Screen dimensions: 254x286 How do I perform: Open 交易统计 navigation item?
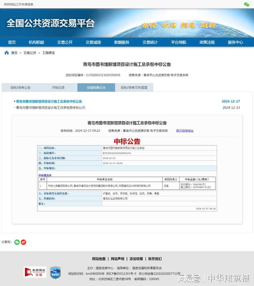click(150, 42)
